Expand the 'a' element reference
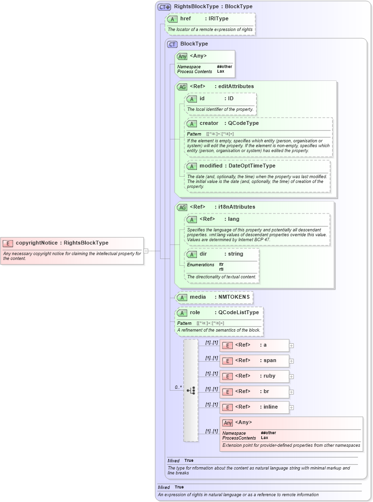This screenshot has height=502, width=373. pos(292,346)
